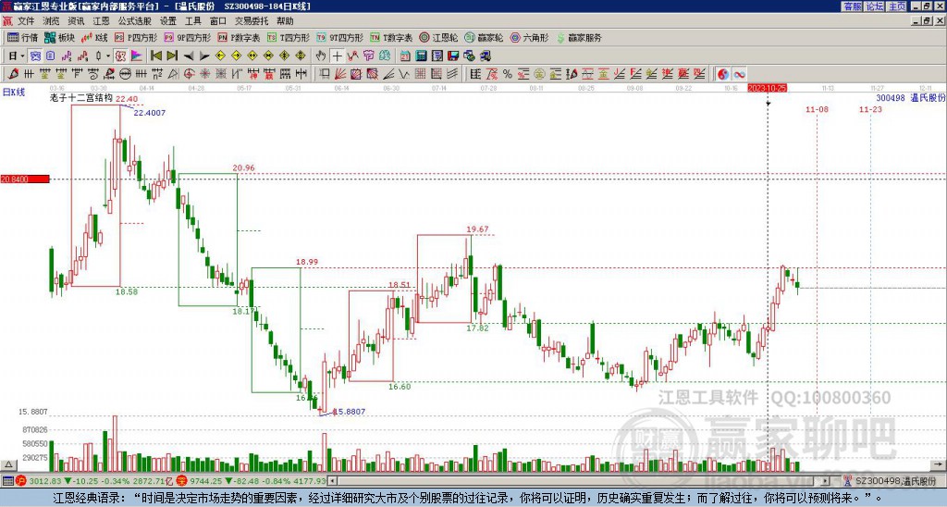Screen dimensions: 947x507
Task: Open 赢家服务 with dollar icon
Action: coord(579,37)
